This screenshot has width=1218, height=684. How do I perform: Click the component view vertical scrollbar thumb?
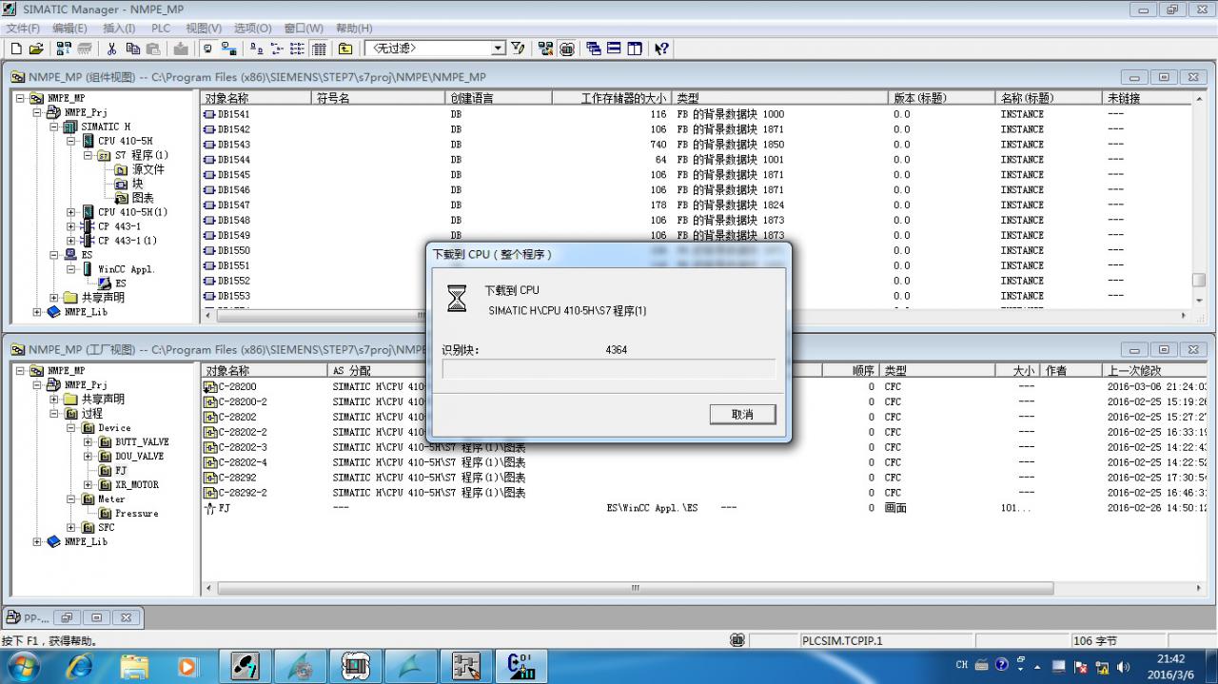pyautogui.click(x=1199, y=281)
